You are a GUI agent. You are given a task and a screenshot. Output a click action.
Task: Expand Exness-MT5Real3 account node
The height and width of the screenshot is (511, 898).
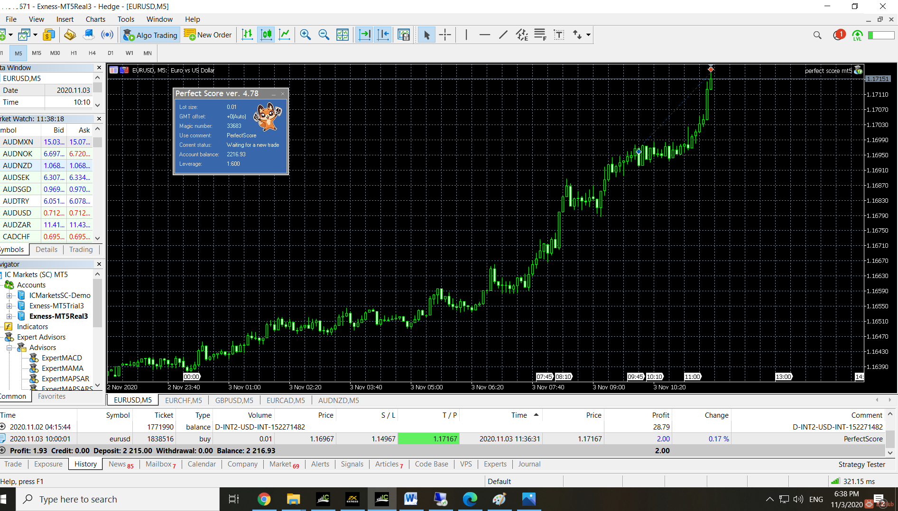coord(9,316)
